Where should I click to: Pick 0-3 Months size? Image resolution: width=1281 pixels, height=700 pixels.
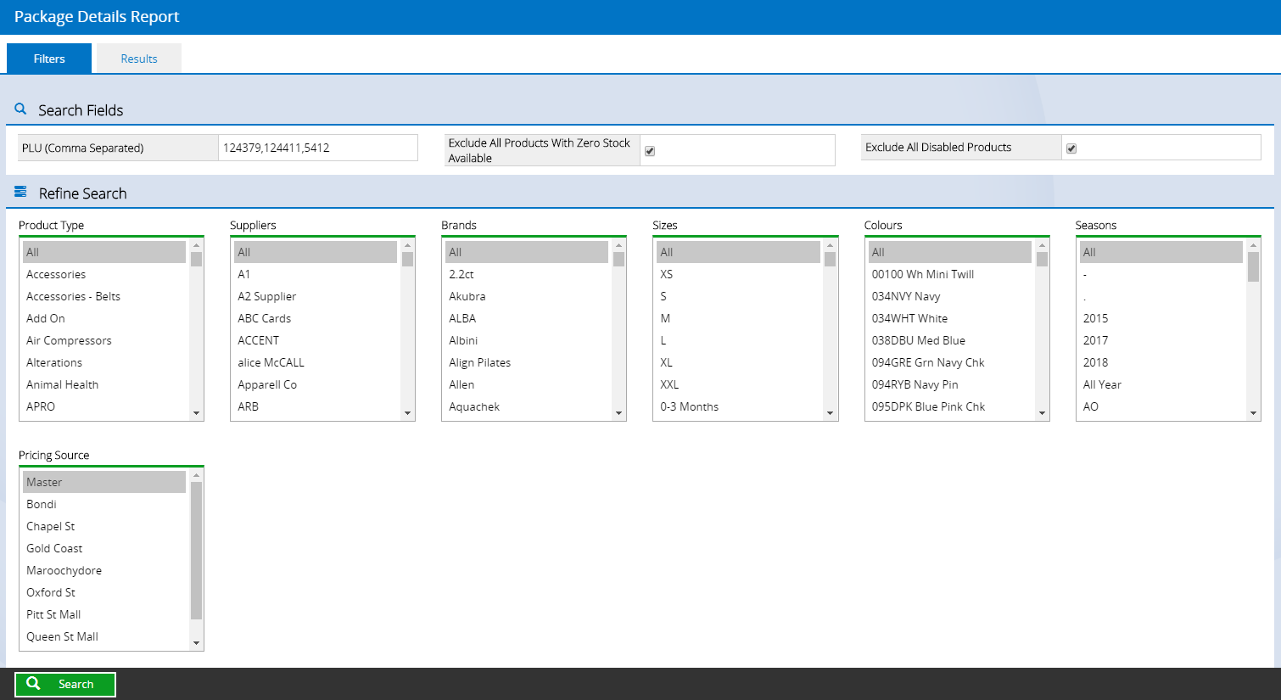click(x=738, y=406)
